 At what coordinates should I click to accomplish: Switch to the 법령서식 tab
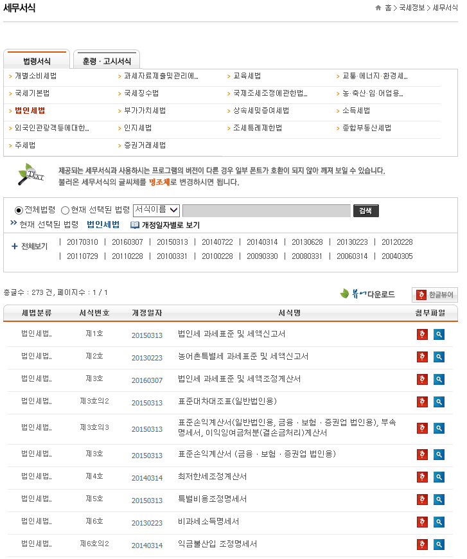37,61
